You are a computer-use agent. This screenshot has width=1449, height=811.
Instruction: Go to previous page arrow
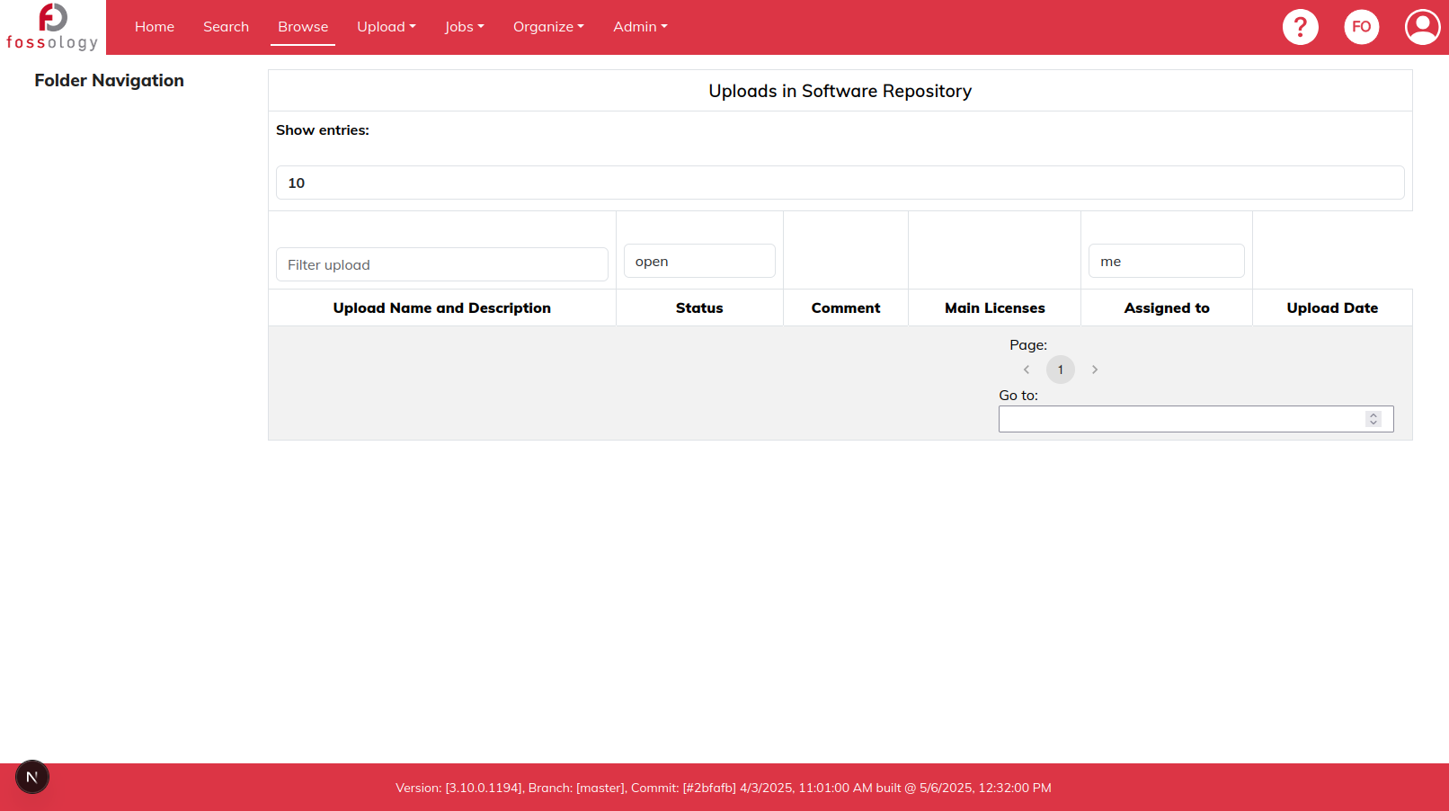[x=1027, y=370]
